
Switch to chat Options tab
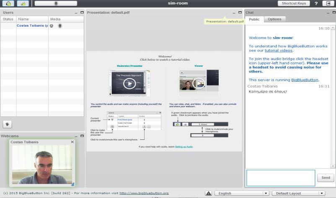274,19
